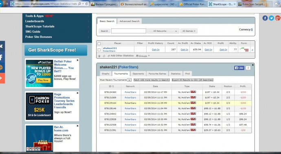Click ST2 badge in tournament 878121591 row
The image size is (281, 154).
point(193,130)
